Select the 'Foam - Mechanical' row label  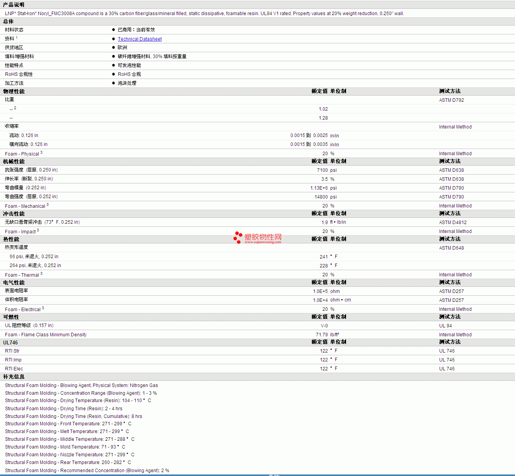27,206
